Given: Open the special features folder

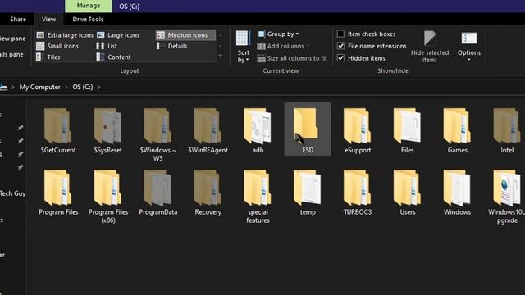Looking at the screenshot, I should click(258, 197).
